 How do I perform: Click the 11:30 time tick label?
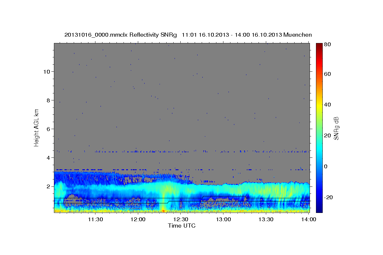coord(95,220)
